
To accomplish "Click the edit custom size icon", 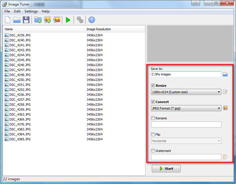I will pyautogui.click(x=225, y=92).
